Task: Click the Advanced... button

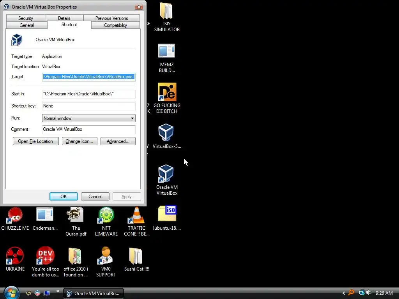Action: click(118, 141)
